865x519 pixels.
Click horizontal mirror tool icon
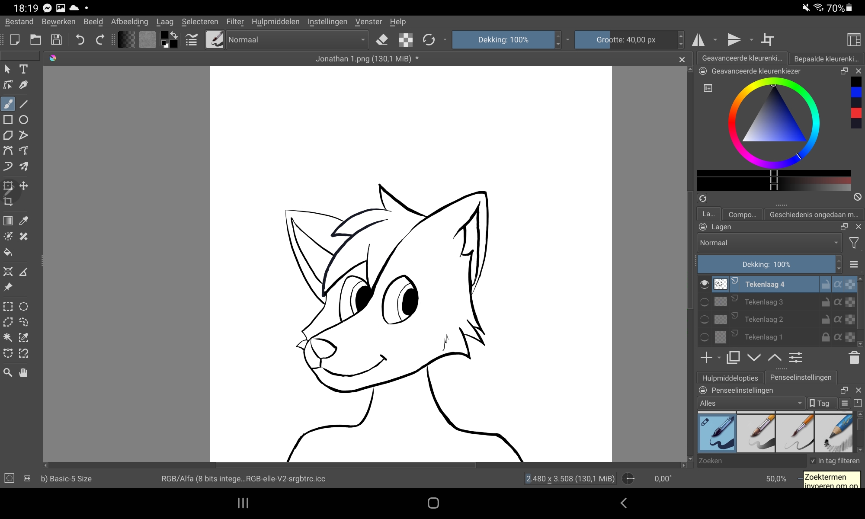pos(698,40)
